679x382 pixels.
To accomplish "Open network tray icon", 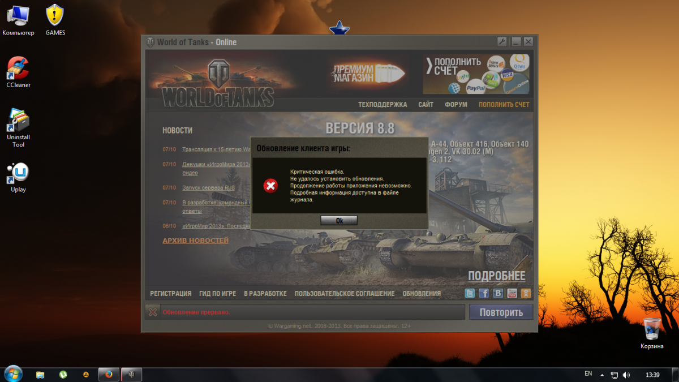I will pos(614,375).
